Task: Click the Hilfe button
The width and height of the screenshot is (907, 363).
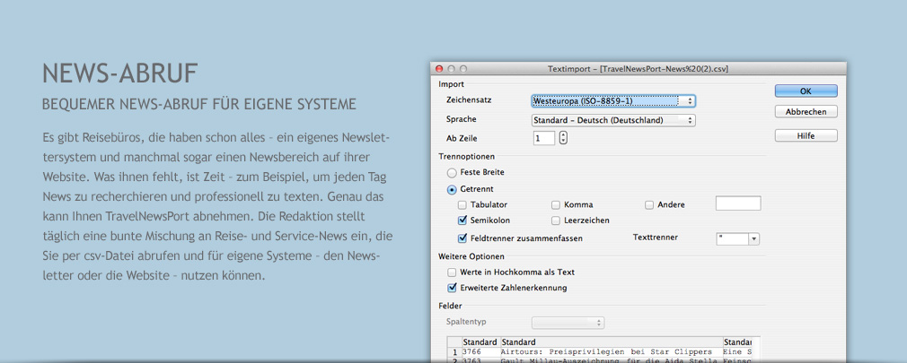Action: pos(806,136)
